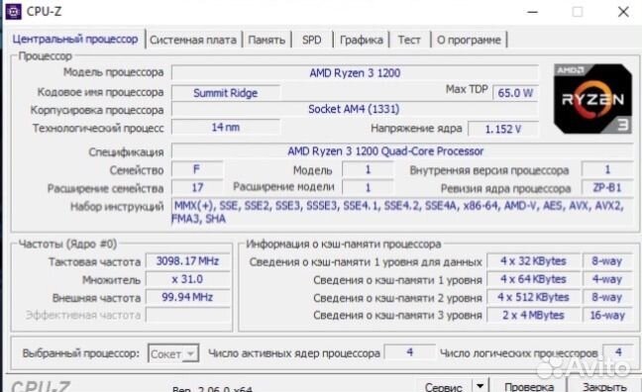Go to the Графика tab
This screenshot has height=392, width=642.
(361, 40)
